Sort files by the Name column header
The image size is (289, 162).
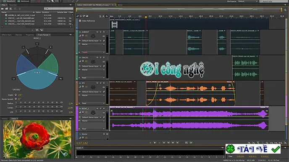18,12
